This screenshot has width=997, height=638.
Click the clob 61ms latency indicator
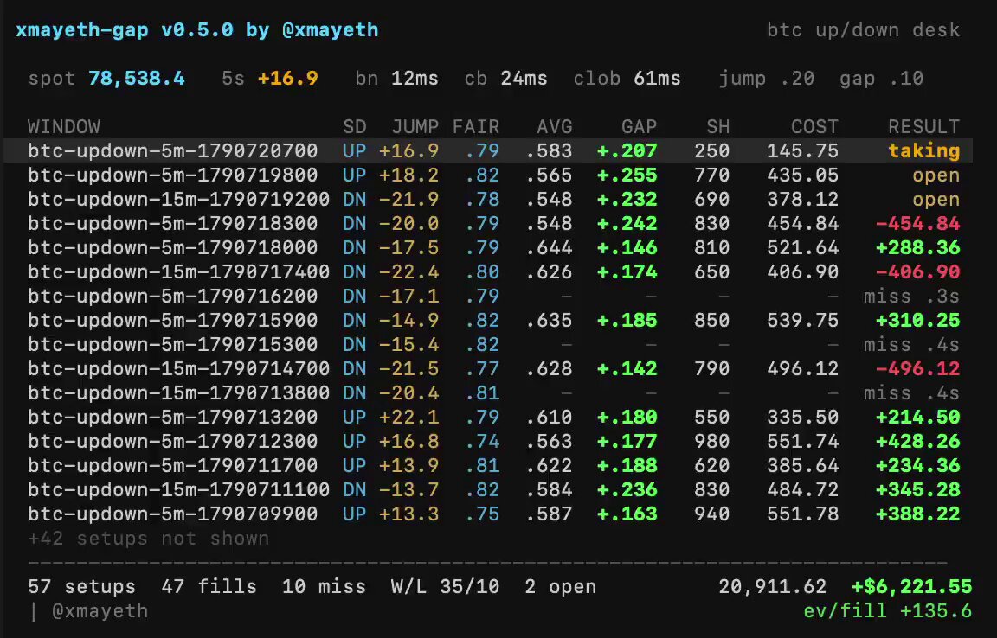point(627,78)
